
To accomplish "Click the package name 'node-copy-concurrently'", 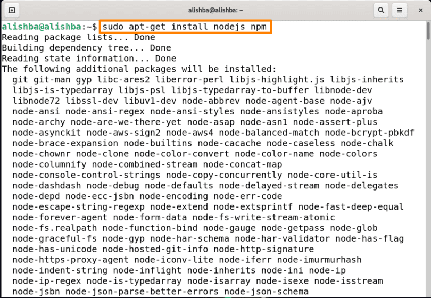I will click(224, 175).
